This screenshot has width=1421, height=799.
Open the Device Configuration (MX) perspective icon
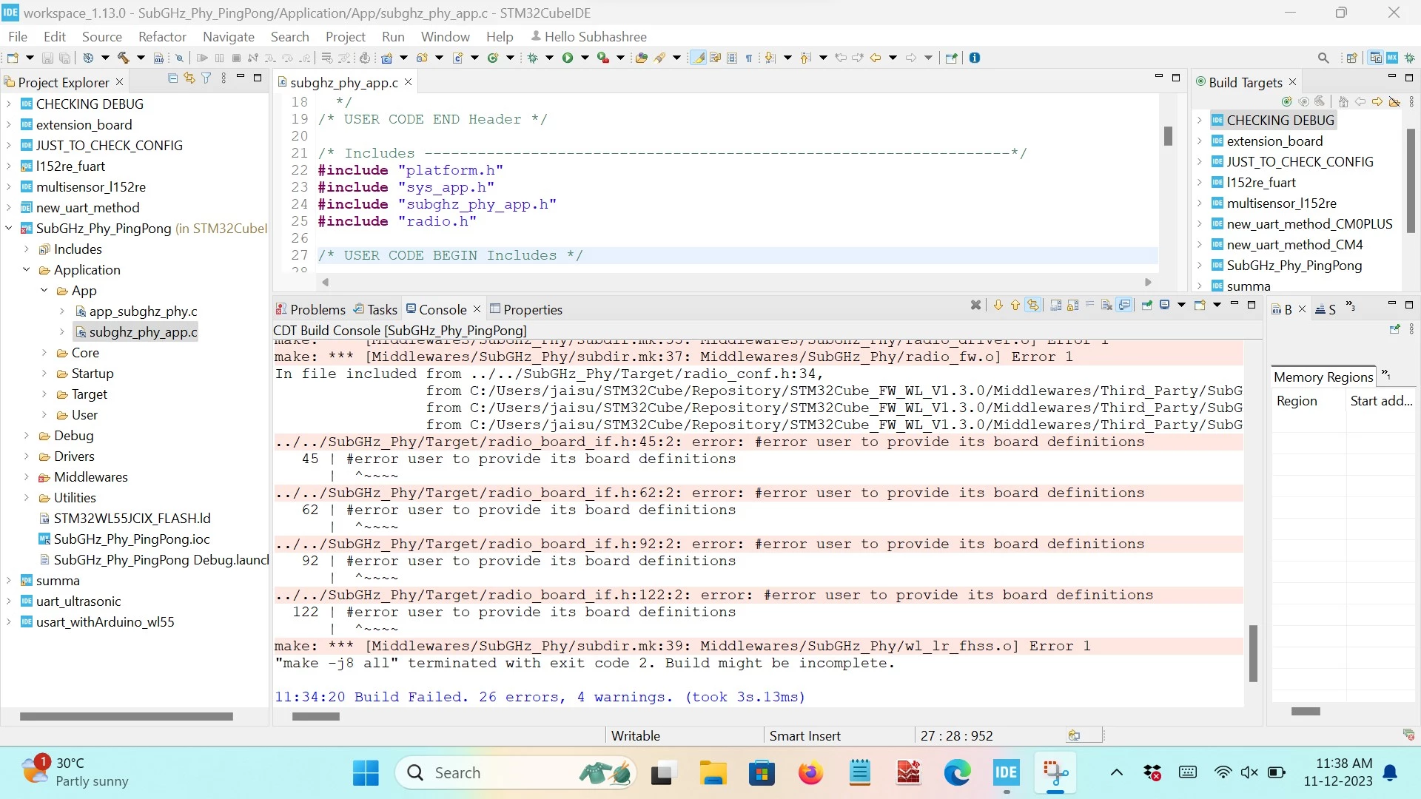(x=1392, y=58)
